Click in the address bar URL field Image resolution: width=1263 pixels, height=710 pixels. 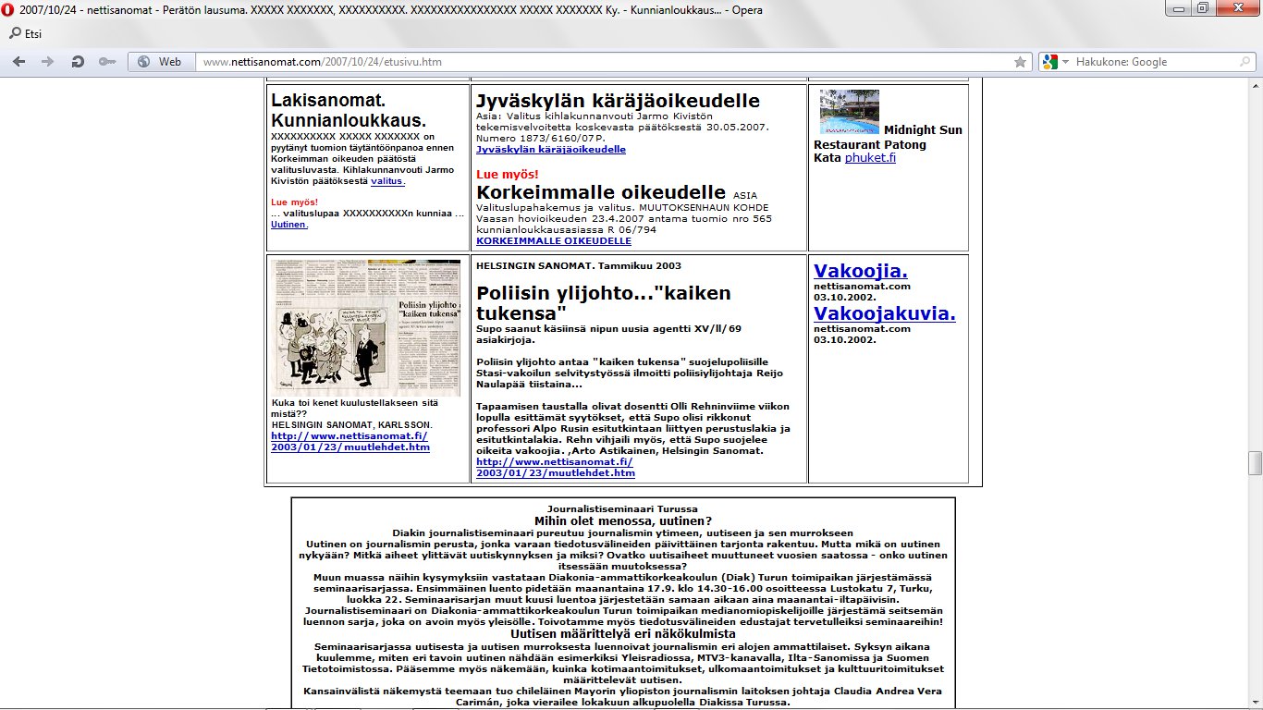[601, 62]
